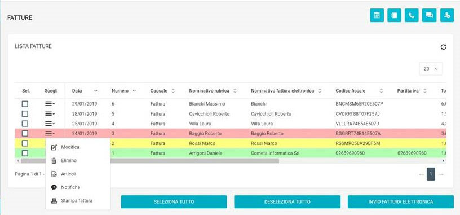Click date cell 28/01/2019
The width and height of the screenshot is (460, 215).
85,113
